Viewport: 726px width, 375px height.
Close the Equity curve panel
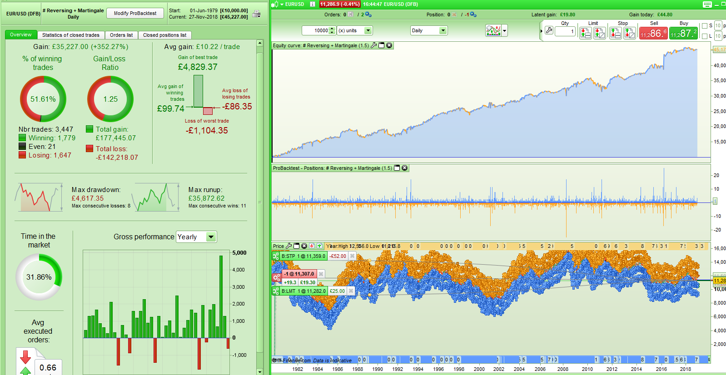tap(389, 45)
